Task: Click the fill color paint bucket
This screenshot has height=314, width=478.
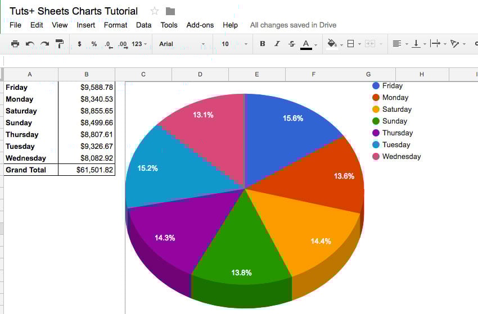Action: (x=332, y=44)
